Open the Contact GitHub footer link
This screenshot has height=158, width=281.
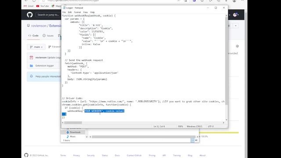click(134, 155)
